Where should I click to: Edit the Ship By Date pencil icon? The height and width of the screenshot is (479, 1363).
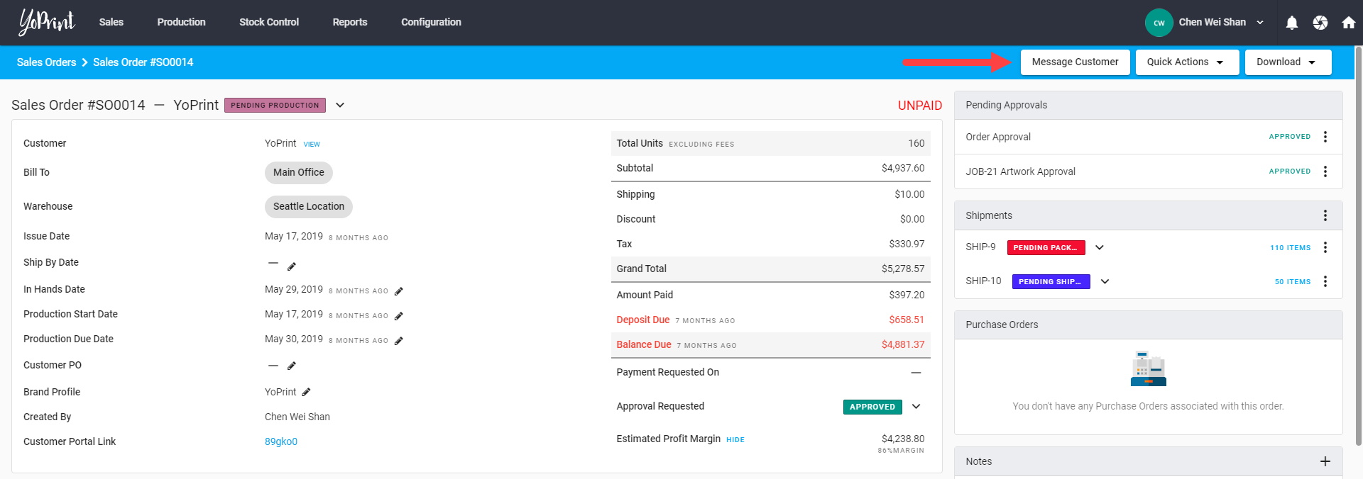[291, 266]
